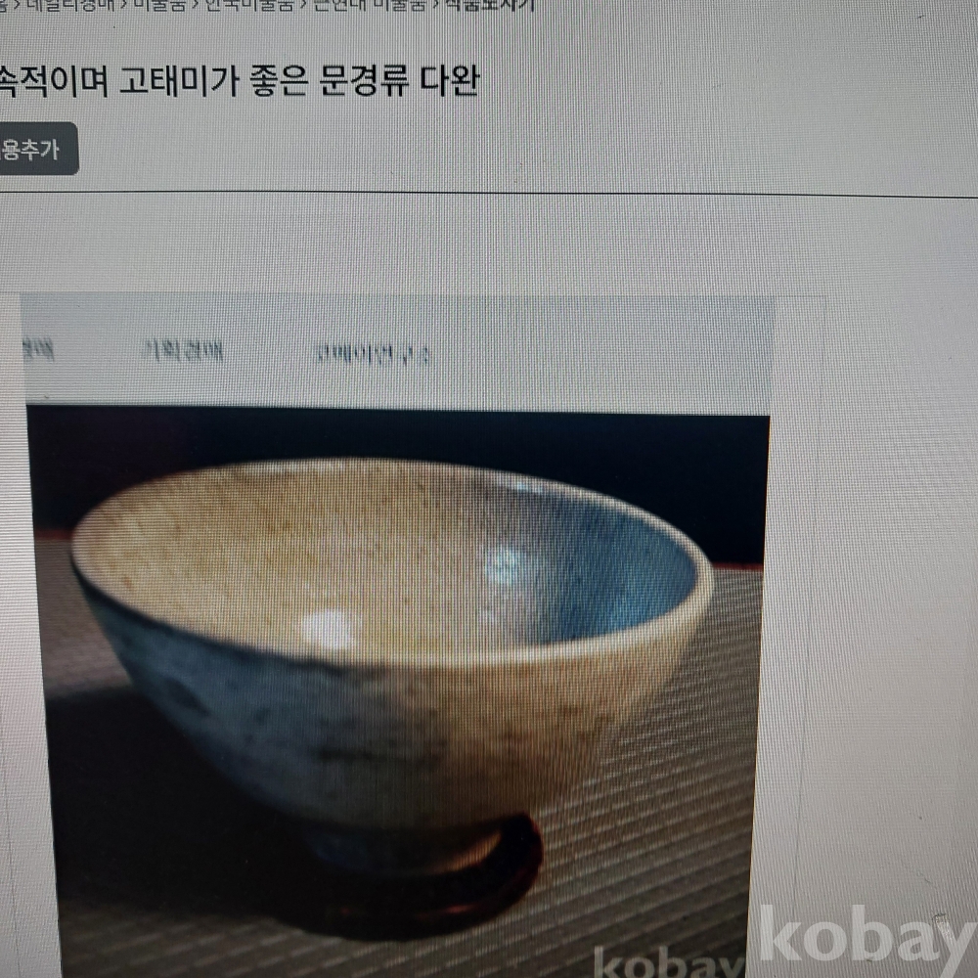Select the blurred third tab in the embedded header

[373, 355]
